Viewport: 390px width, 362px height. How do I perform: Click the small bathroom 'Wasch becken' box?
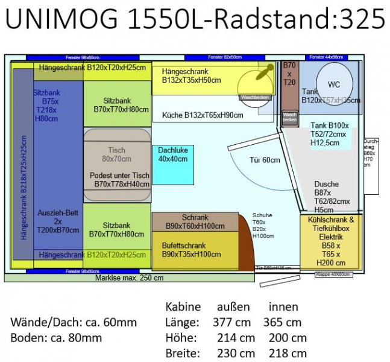click(x=290, y=118)
